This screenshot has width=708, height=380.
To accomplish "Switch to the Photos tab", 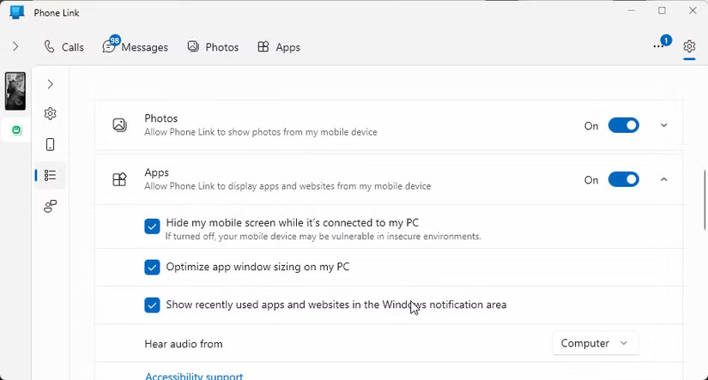I will tap(213, 47).
